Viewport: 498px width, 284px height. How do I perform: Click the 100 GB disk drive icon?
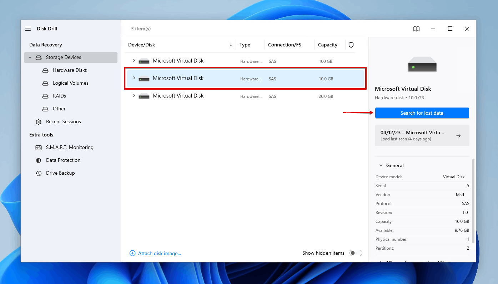click(x=144, y=61)
